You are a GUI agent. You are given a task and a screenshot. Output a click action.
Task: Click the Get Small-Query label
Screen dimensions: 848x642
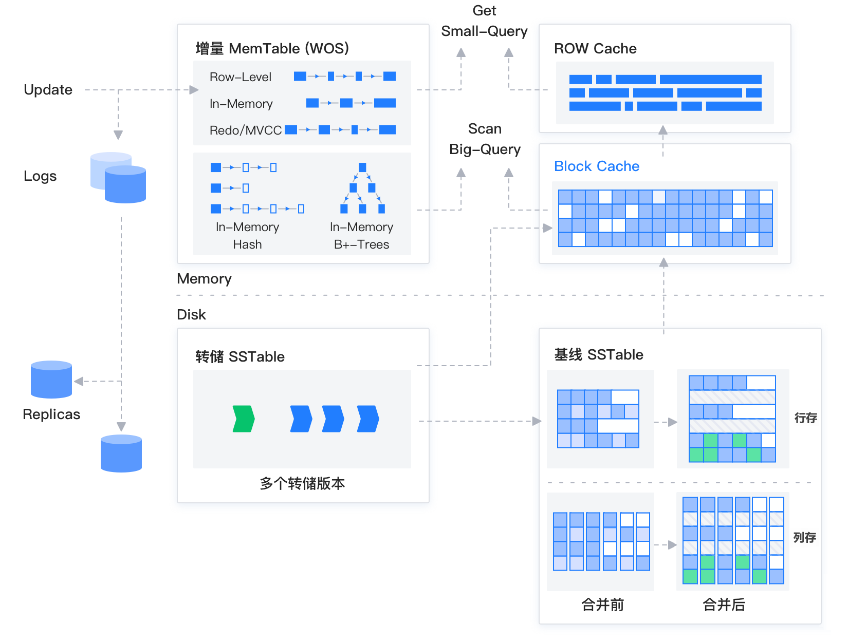tap(484, 21)
